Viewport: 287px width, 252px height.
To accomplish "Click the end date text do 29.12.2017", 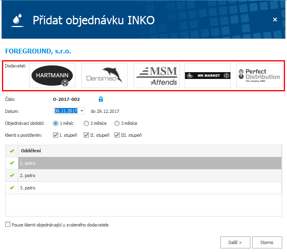I will click(105, 111).
